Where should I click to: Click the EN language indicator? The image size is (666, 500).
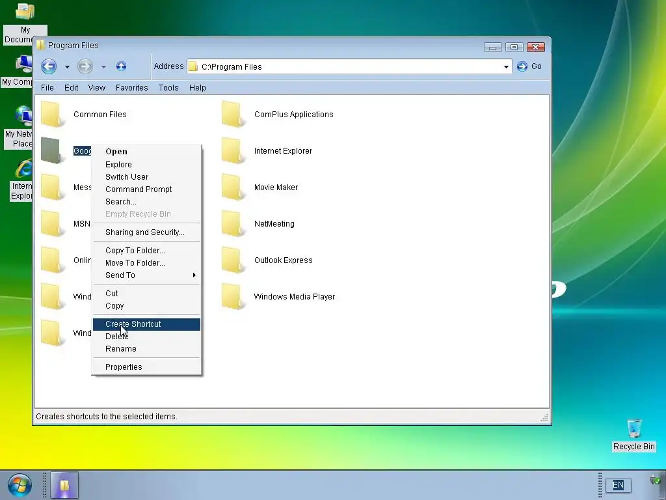coord(619,484)
